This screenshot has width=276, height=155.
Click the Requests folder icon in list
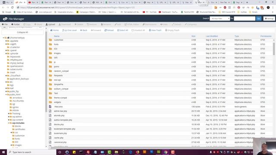[x=50, y=75]
